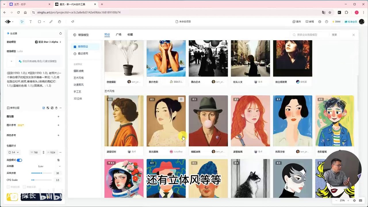368x207 pixels.
Task: Select 艺术风格 category
Action: click(78, 78)
